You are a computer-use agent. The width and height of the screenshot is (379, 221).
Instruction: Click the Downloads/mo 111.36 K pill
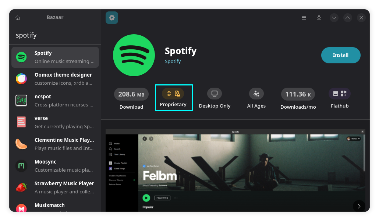[x=298, y=94]
